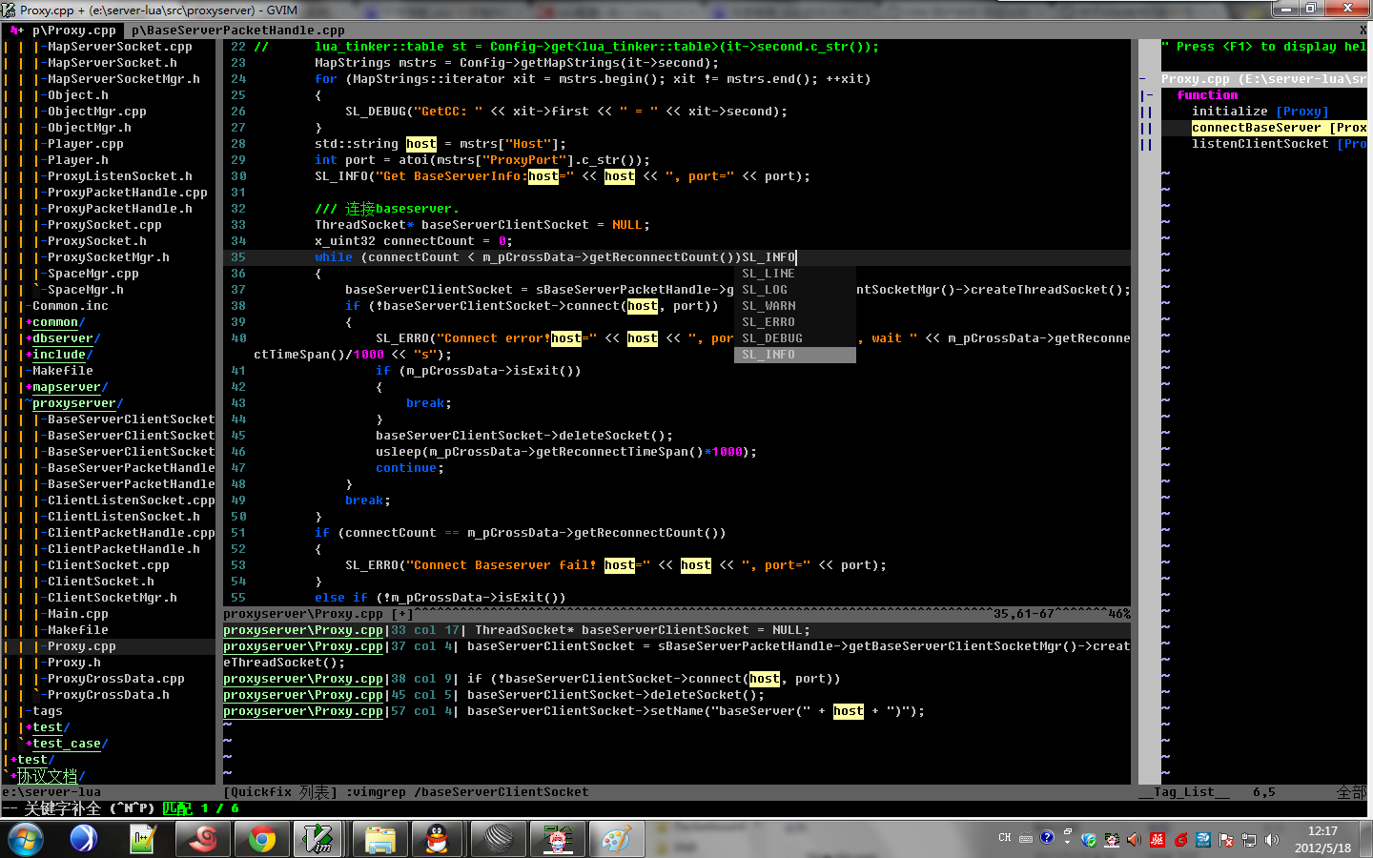
Task: Open the clock showing 12:17
Action: point(1322,839)
